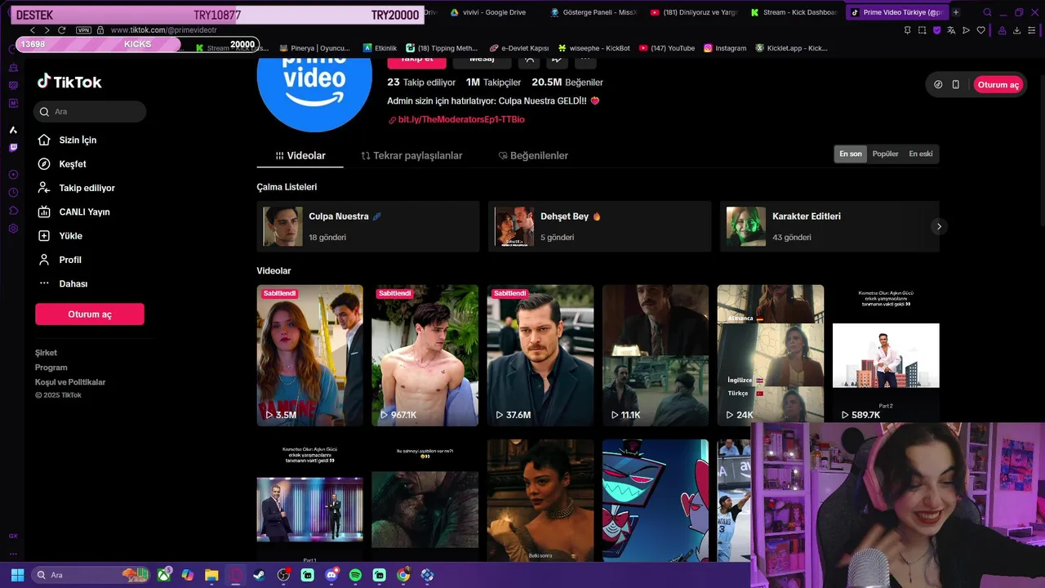
Task: Switch to the Tekrar paylaşılanlar tab
Action: click(411, 155)
